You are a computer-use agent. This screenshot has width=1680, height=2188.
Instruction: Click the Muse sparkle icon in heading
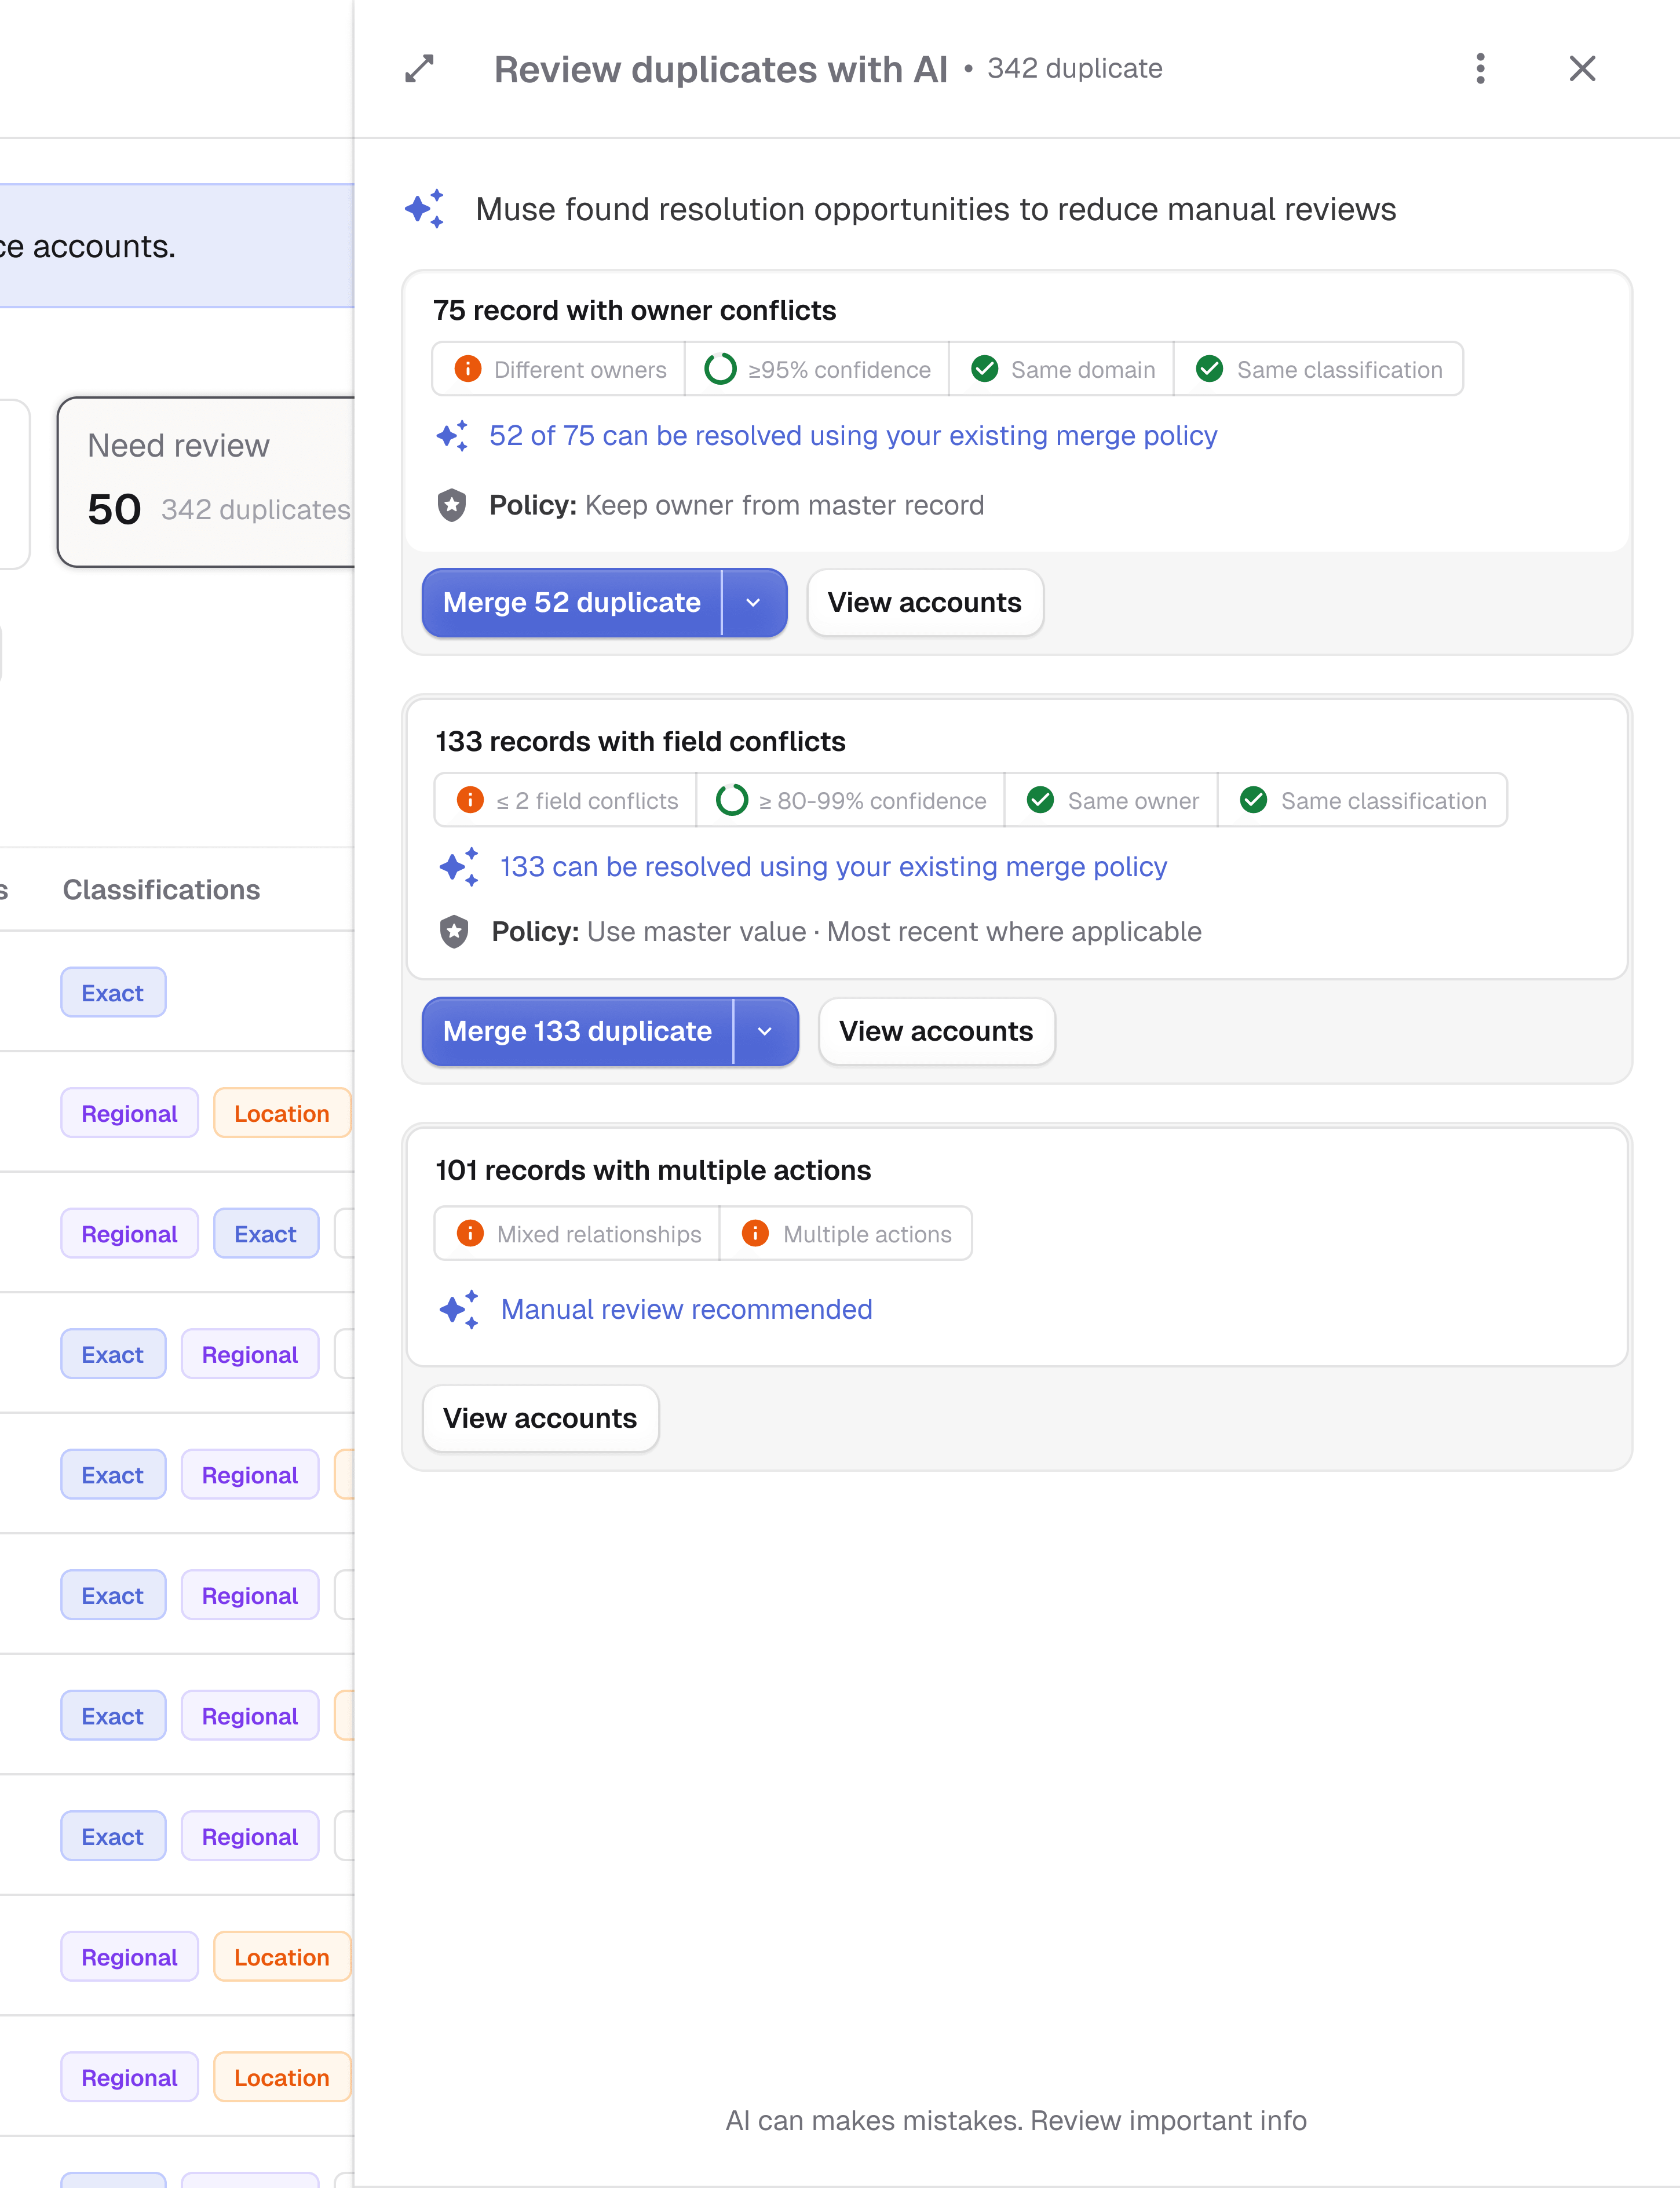tap(425, 209)
